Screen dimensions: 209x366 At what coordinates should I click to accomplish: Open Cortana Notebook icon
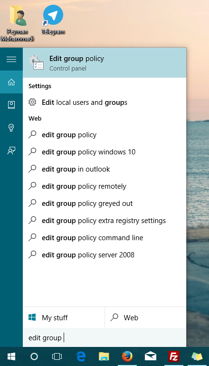[x=11, y=105]
